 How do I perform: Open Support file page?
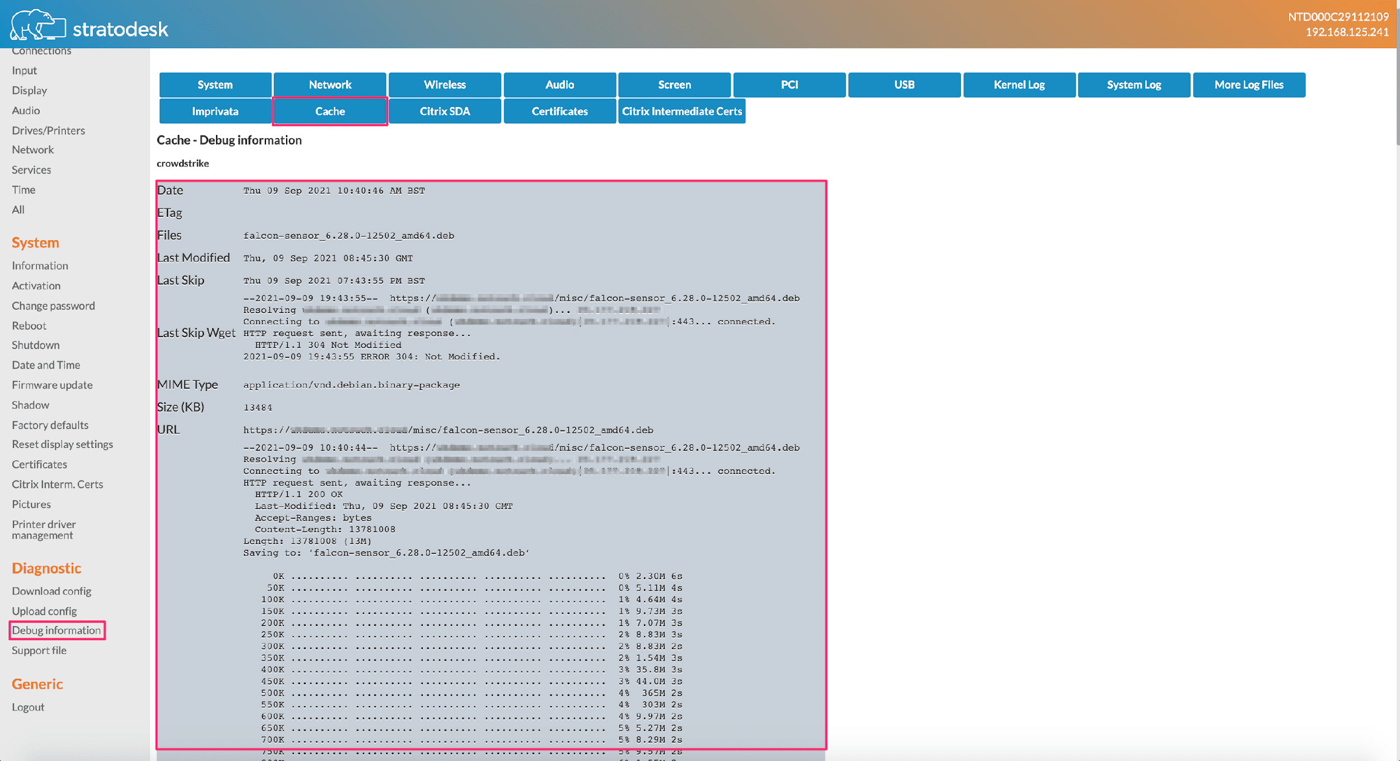[39, 650]
